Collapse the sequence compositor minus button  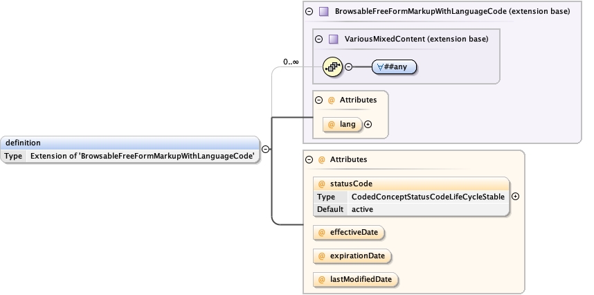pyautogui.click(x=348, y=66)
